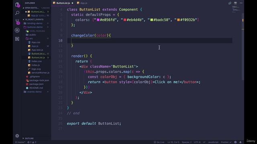Switch to the ButtonList.js editor tab

point(63,3)
